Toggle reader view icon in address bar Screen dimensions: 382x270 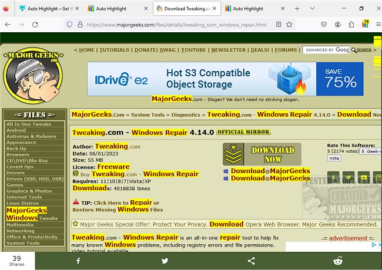click(x=279, y=24)
